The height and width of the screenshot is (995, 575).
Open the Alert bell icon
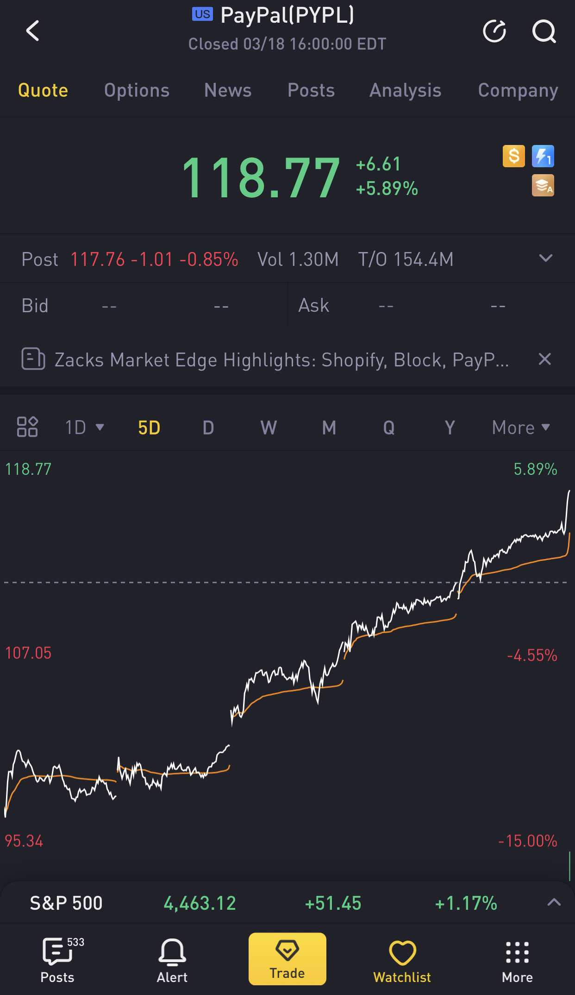coord(172,958)
